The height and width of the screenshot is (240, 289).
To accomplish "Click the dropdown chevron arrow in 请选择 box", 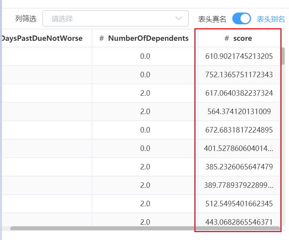I will (x=178, y=18).
